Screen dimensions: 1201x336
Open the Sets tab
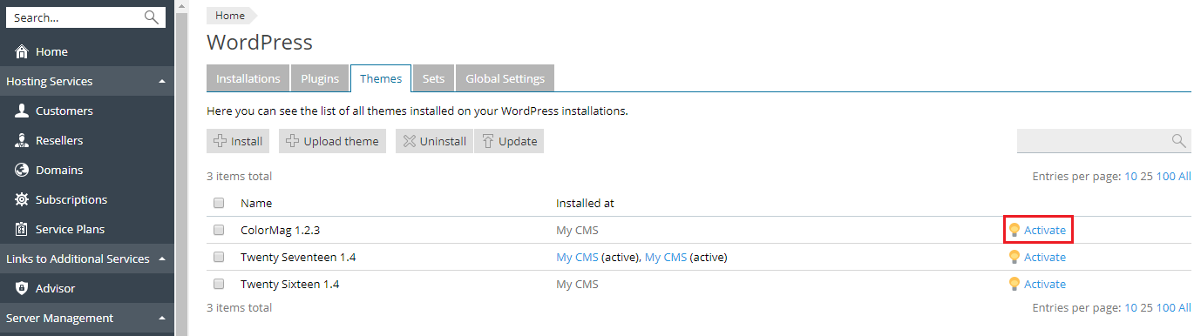(x=433, y=78)
